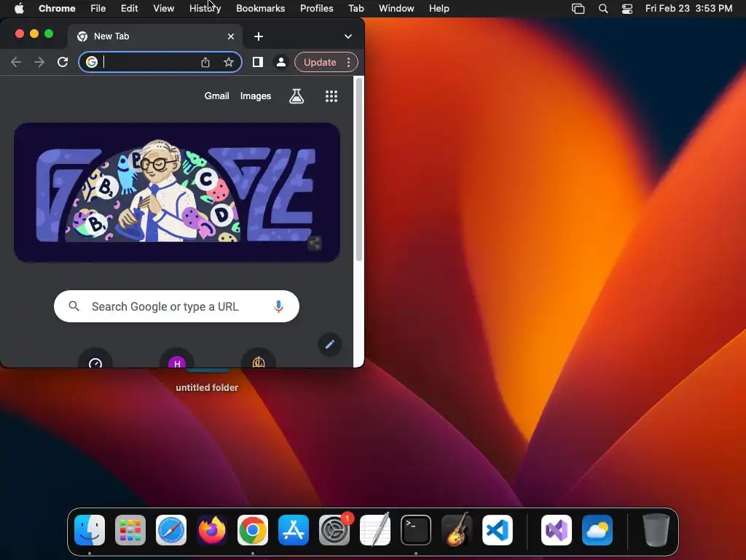The height and width of the screenshot is (560, 746).
Task: Open the Gmail link
Action: pyautogui.click(x=217, y=96)
